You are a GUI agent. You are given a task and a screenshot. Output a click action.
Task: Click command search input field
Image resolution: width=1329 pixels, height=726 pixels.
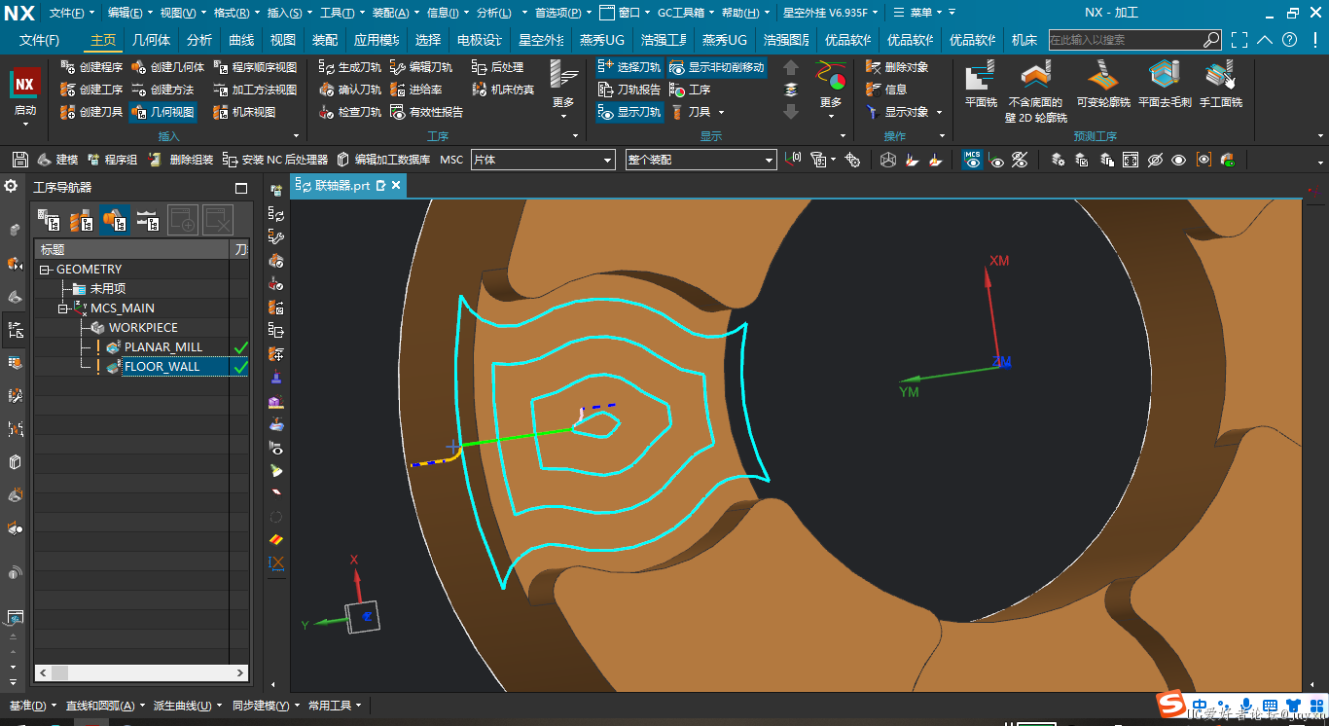(1126, 40)
